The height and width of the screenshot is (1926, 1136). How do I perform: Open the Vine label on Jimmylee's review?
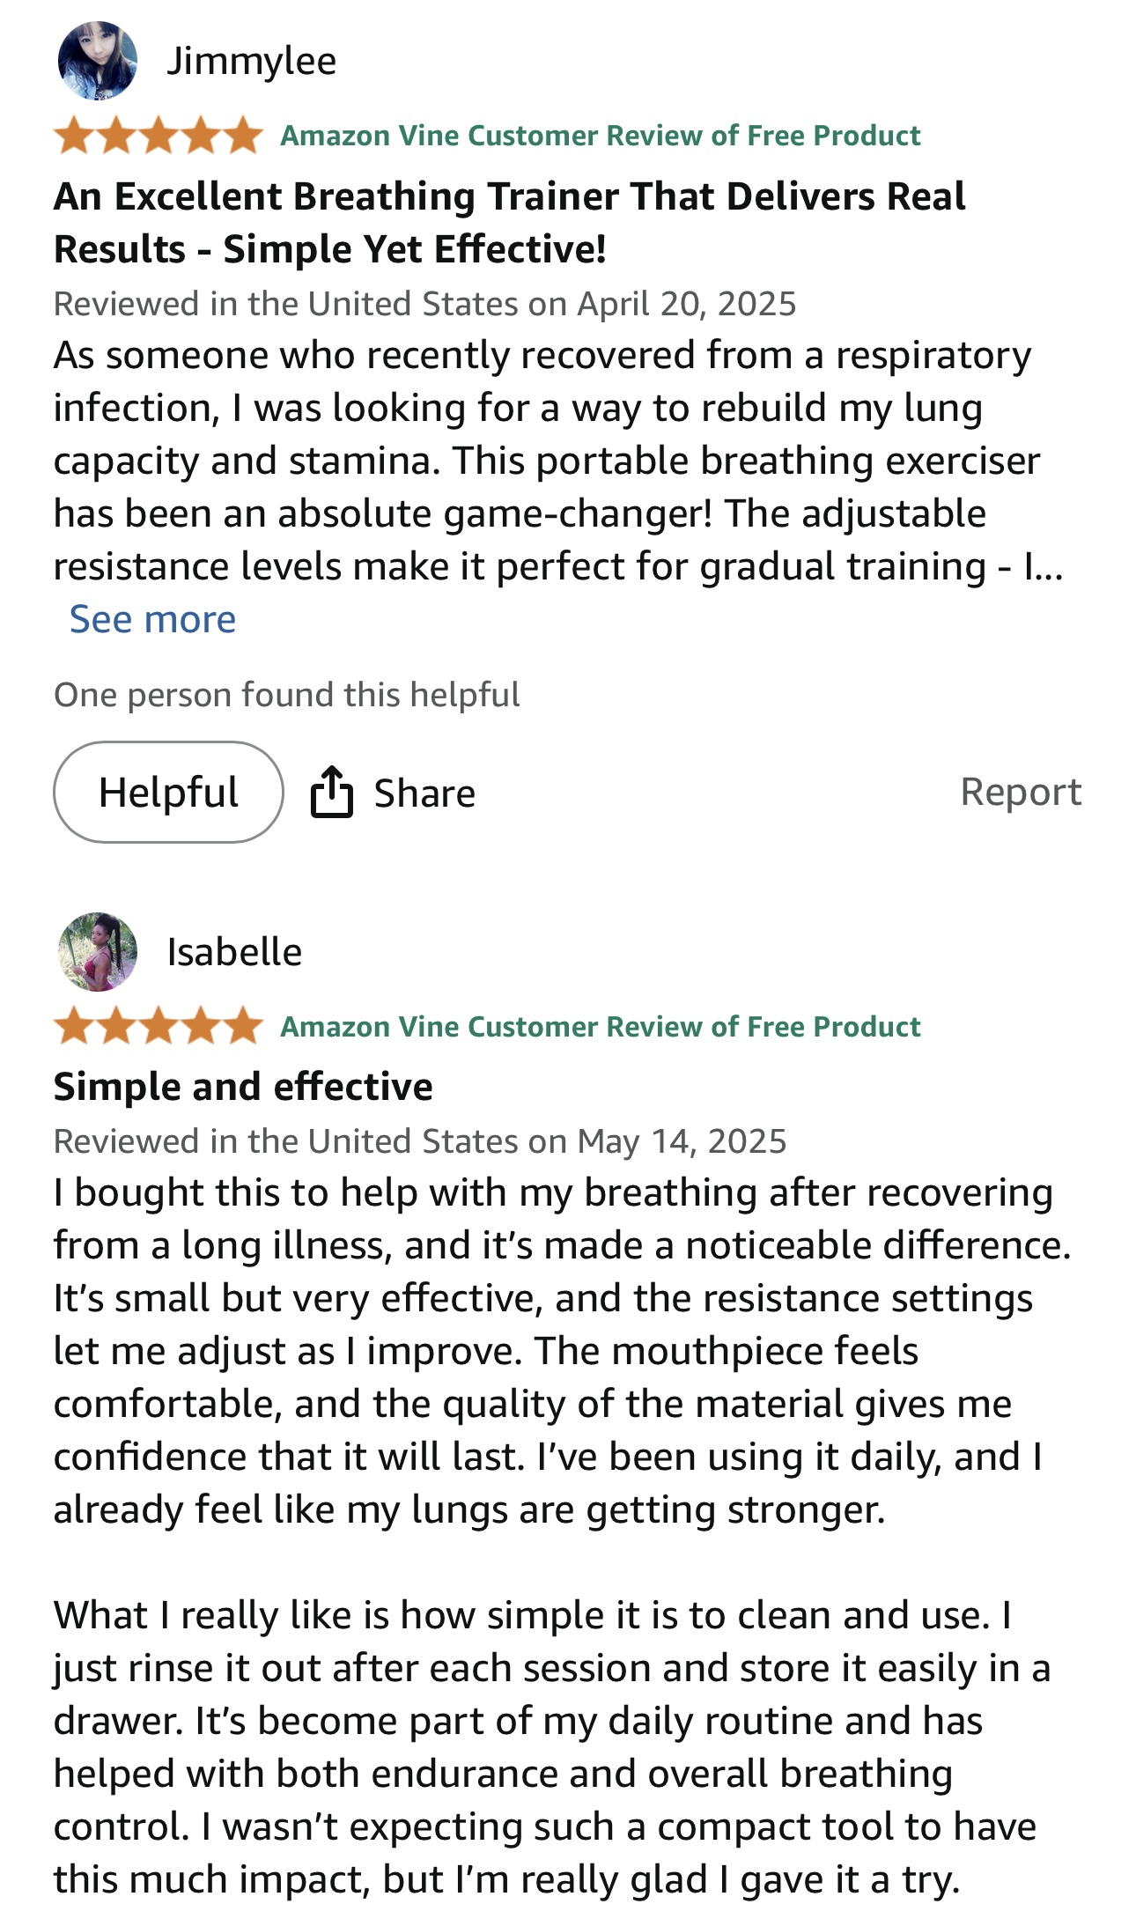pos(600,136)
